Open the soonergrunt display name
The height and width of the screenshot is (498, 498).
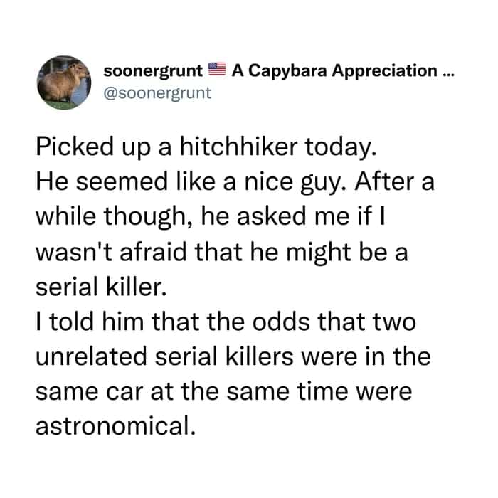(x=153, y=71)
